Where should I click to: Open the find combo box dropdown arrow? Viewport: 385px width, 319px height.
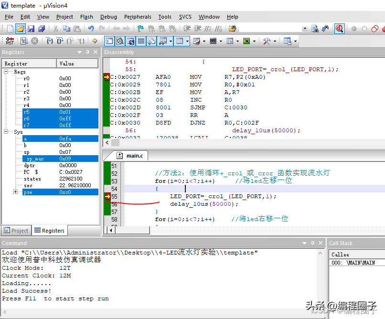click(x=305, y=29)
